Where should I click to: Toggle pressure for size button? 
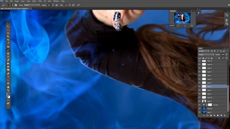(x=78, y=5)
